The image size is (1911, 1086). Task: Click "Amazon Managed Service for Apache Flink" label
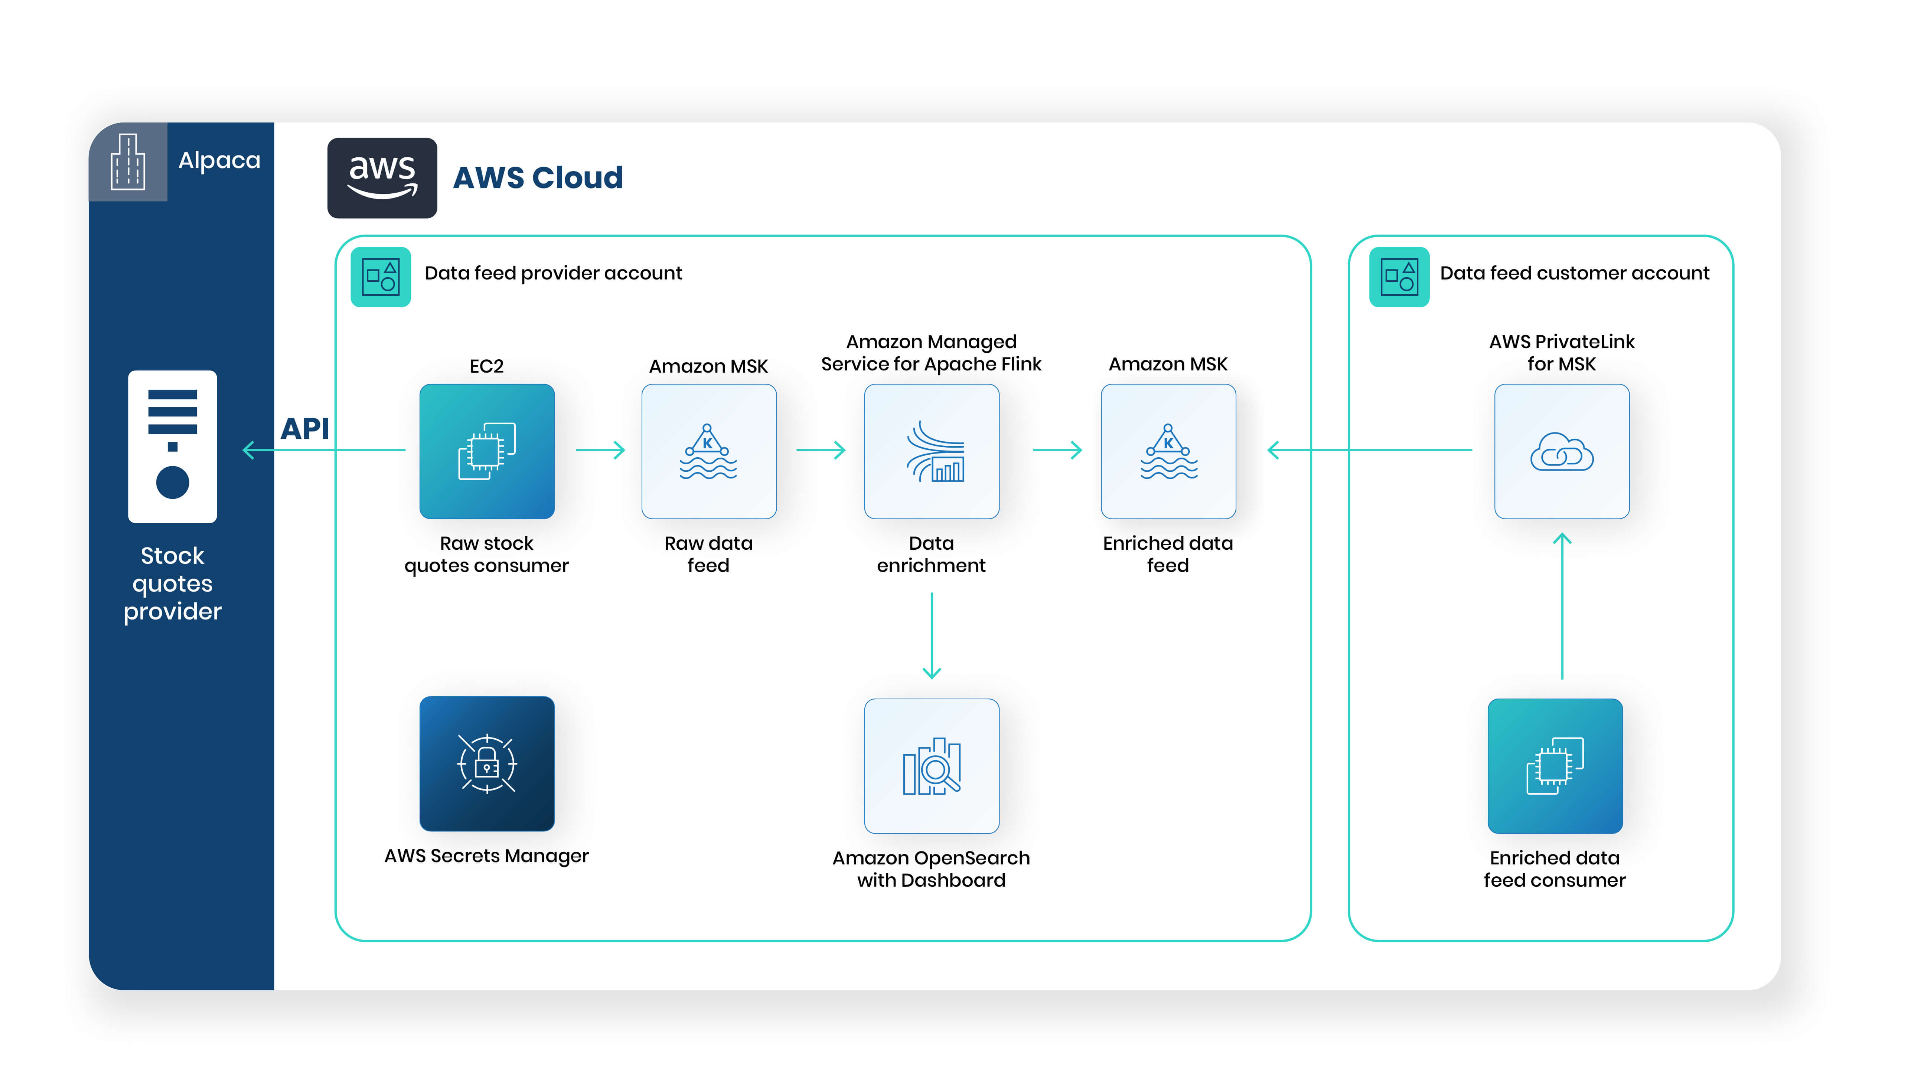[x=932, y=353]
